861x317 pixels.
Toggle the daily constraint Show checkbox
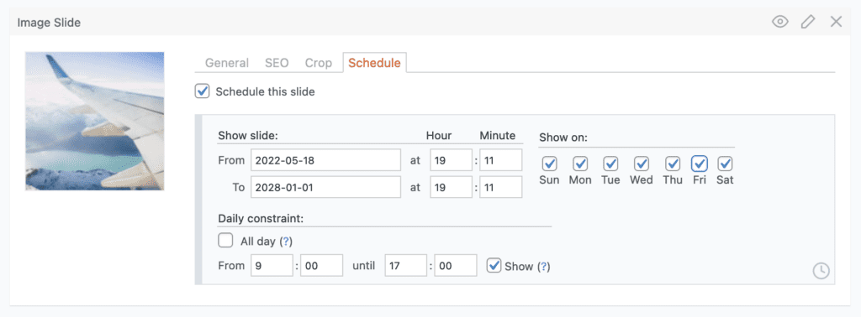coord(494,266)
